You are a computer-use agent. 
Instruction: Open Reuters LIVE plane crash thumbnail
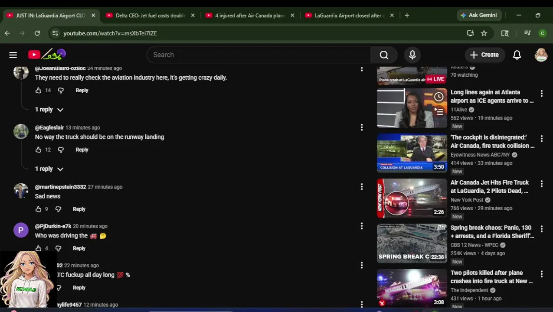tap(412, 76)
